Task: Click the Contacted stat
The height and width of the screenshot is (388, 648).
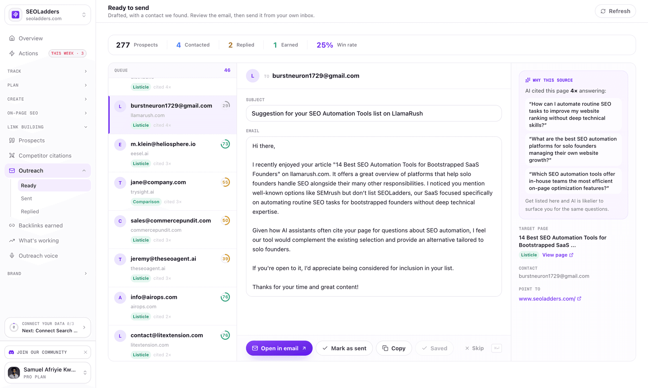Action: [x=193, y=45]
